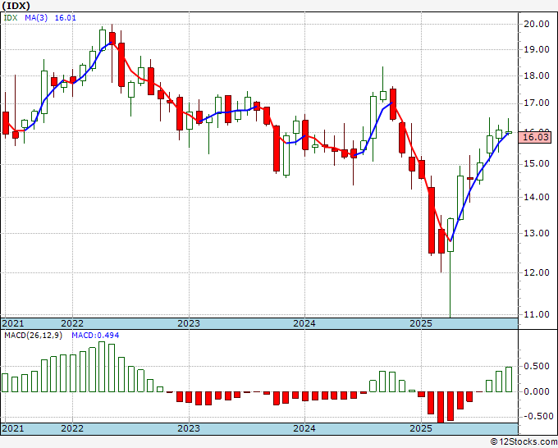Click the 20.00 price axis label

(x=537, y=24)
